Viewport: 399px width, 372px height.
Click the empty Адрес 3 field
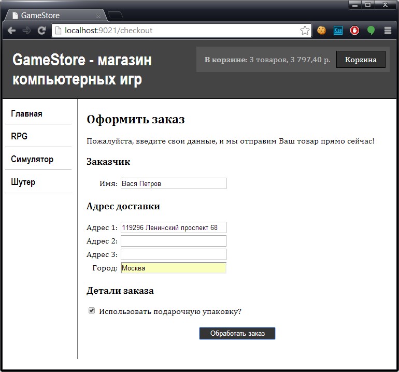point(173,254)
